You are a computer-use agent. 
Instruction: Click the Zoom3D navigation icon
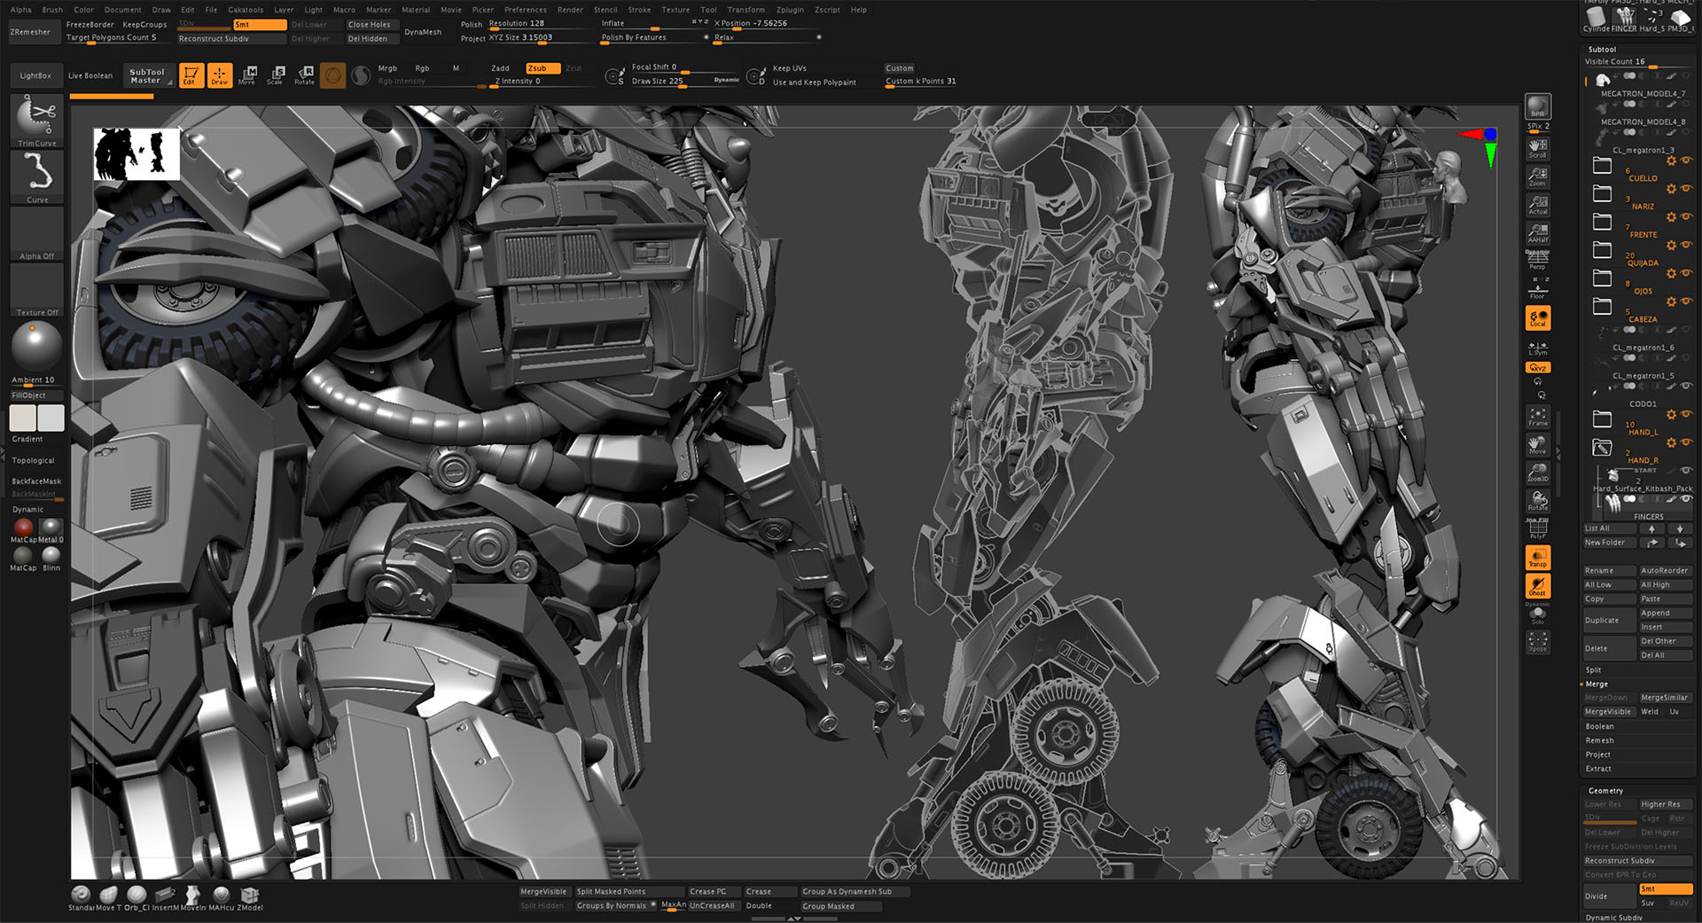click(x=1537, y=473)
